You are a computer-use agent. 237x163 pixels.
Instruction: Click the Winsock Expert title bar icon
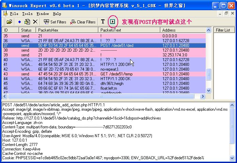click(x=4, y=5)
